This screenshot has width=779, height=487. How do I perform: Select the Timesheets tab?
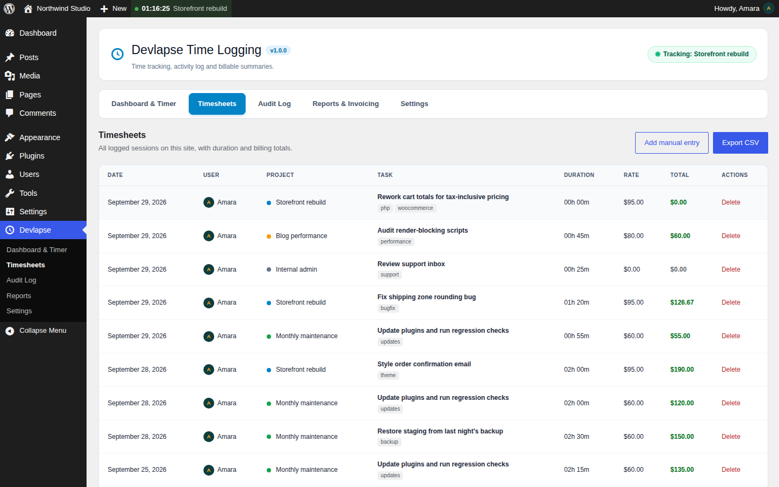pos(217,104)
